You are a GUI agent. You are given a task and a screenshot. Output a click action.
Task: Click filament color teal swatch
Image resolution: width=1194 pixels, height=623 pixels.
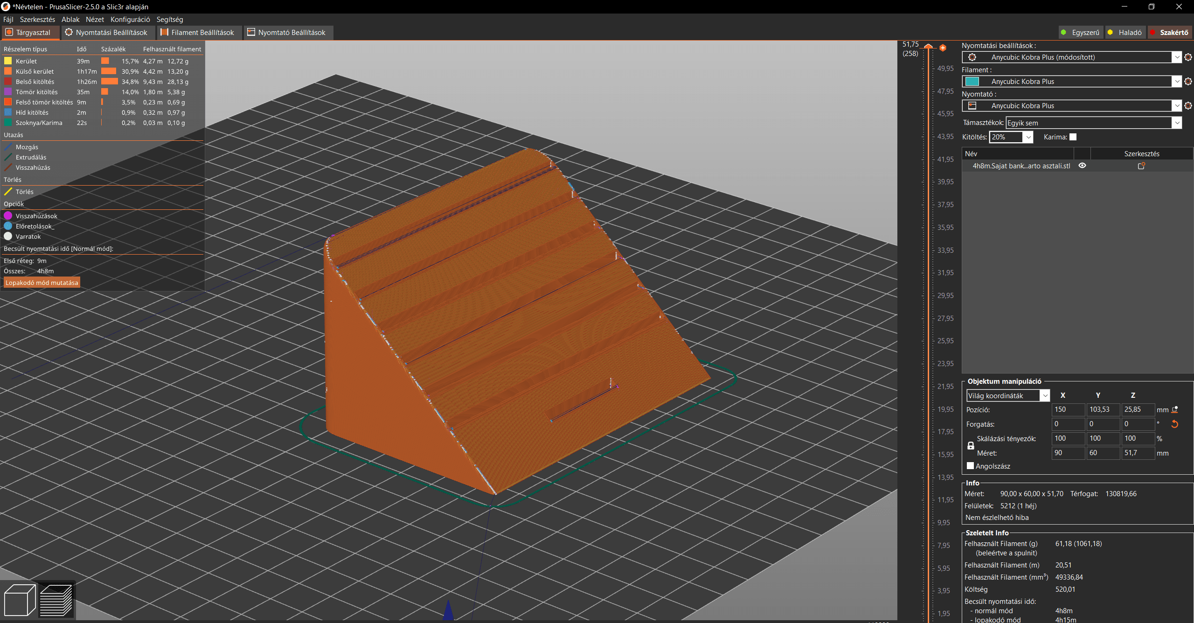(972, 82)
